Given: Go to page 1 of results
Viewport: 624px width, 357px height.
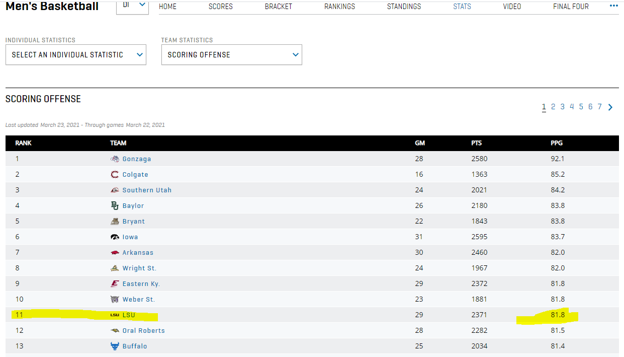Looking at the screenshot, I should 544,107.
